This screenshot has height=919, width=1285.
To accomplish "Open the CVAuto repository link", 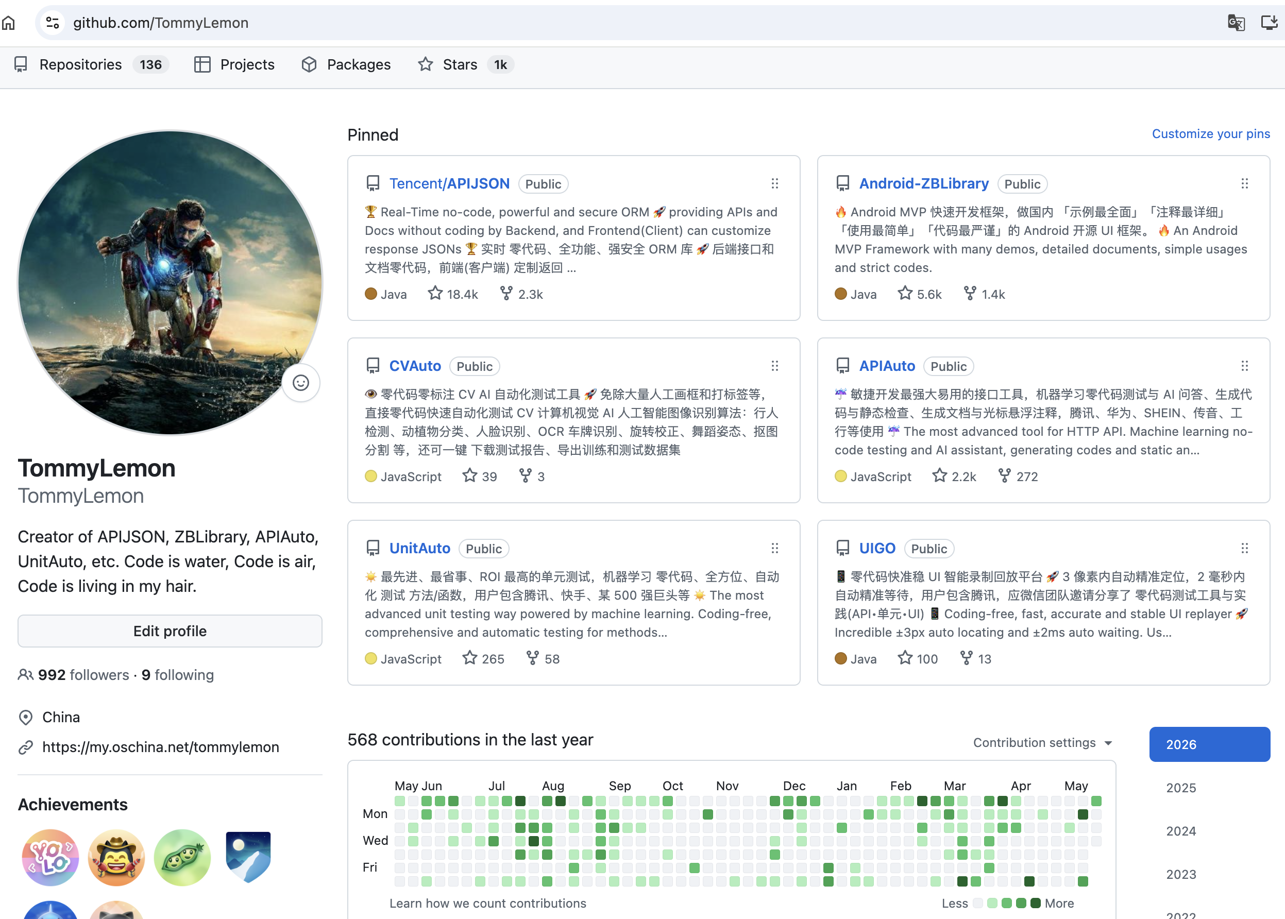I will 415,366.
